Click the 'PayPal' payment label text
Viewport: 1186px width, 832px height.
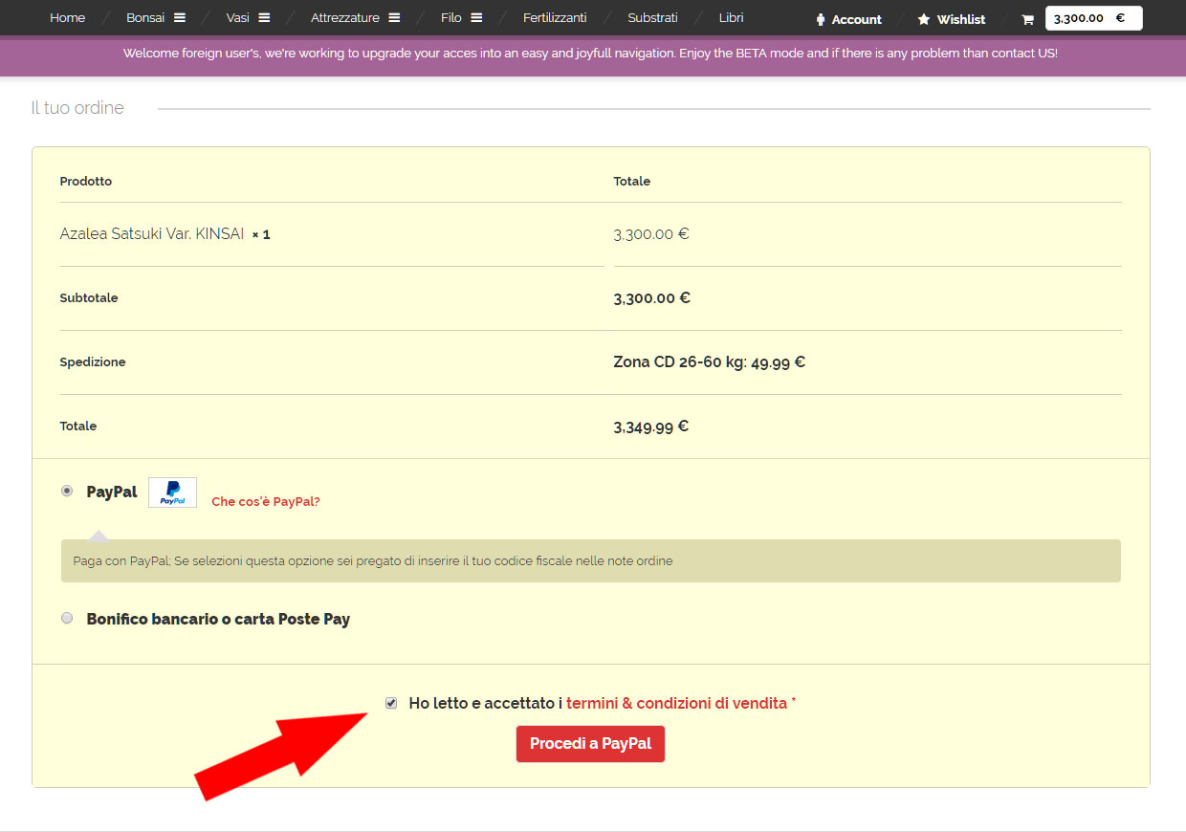112,492
